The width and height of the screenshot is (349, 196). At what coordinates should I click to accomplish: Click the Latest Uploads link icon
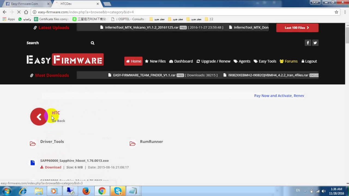[x=35, y=27]
